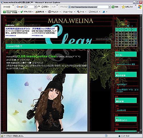Screen dimensions: 143x138
Task: Open the Web Accessibility Toolbar dropdown arrow
Action: coord(19,12)
